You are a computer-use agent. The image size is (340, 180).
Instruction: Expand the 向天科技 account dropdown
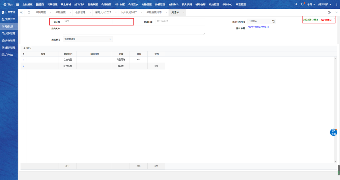pyautogui.click(x=325, y=5)
